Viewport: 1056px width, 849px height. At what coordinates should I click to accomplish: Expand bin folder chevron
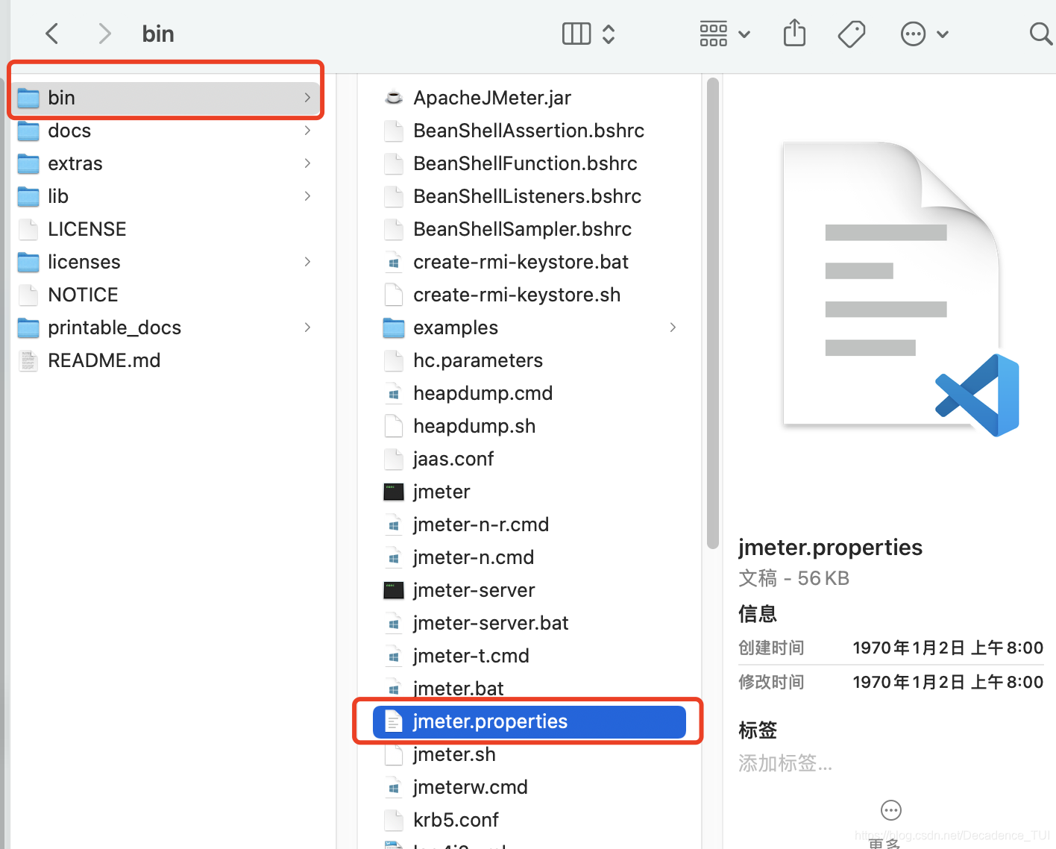tap(307, 98)
